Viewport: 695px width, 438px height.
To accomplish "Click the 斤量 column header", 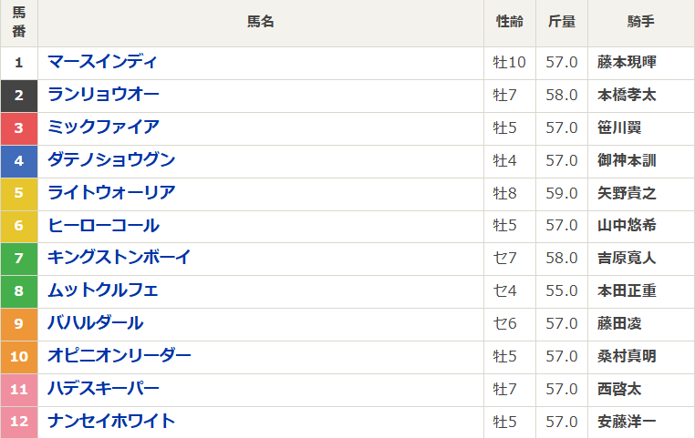I will click(x=562, y=23).
